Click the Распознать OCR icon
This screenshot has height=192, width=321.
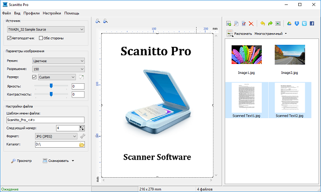[x=230, y=33]
